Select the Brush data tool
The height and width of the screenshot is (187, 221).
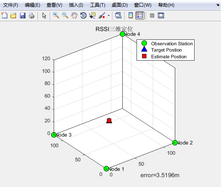(102, 15)
